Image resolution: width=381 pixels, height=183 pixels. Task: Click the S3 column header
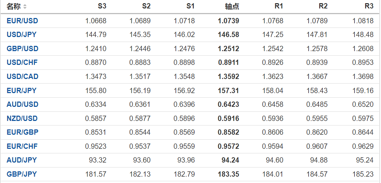tap(102, 6)
